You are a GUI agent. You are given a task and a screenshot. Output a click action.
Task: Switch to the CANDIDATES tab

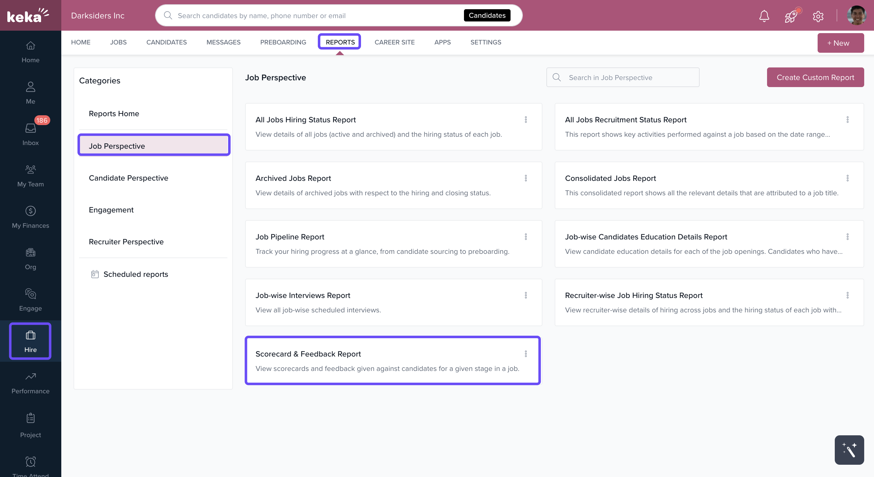(166, 42)
